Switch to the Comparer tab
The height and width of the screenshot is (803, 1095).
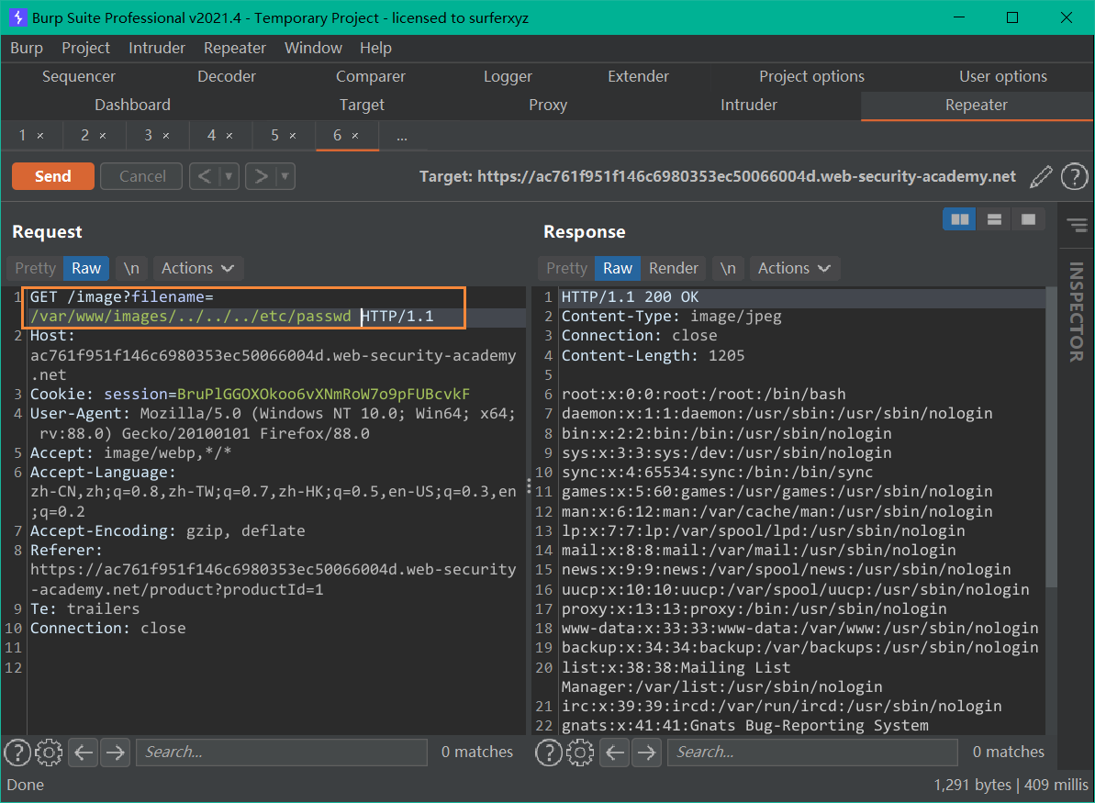tap(371, 76)
